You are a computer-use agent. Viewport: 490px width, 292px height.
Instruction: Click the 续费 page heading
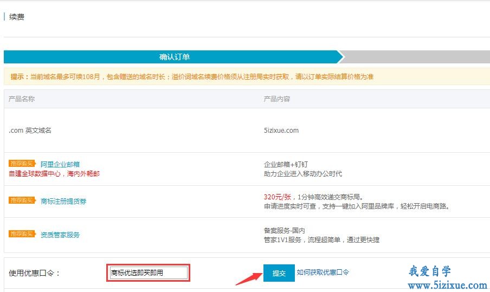pyautogui.click(x=17, y=17)
